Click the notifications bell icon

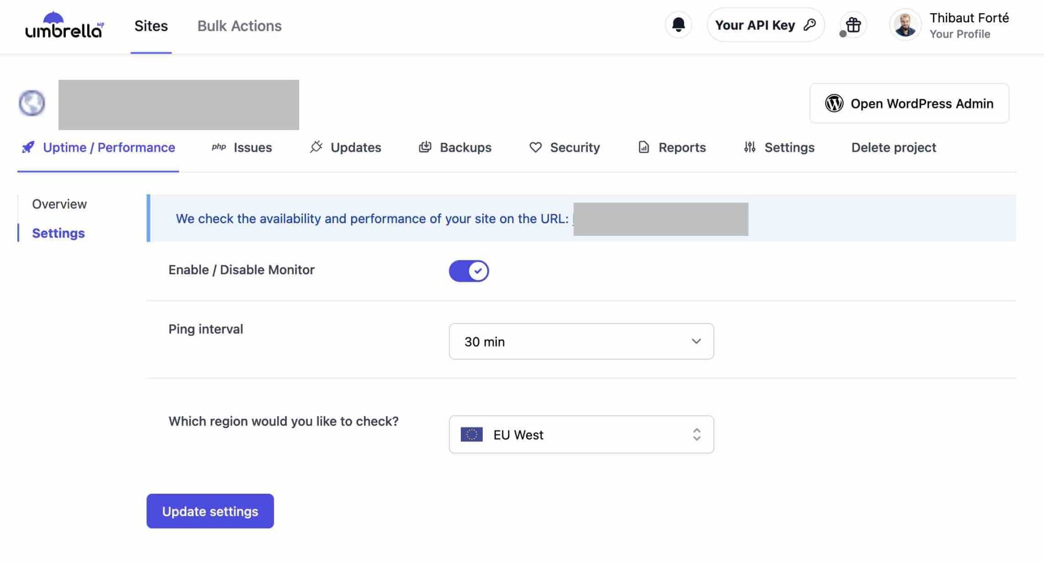point(678,25)
